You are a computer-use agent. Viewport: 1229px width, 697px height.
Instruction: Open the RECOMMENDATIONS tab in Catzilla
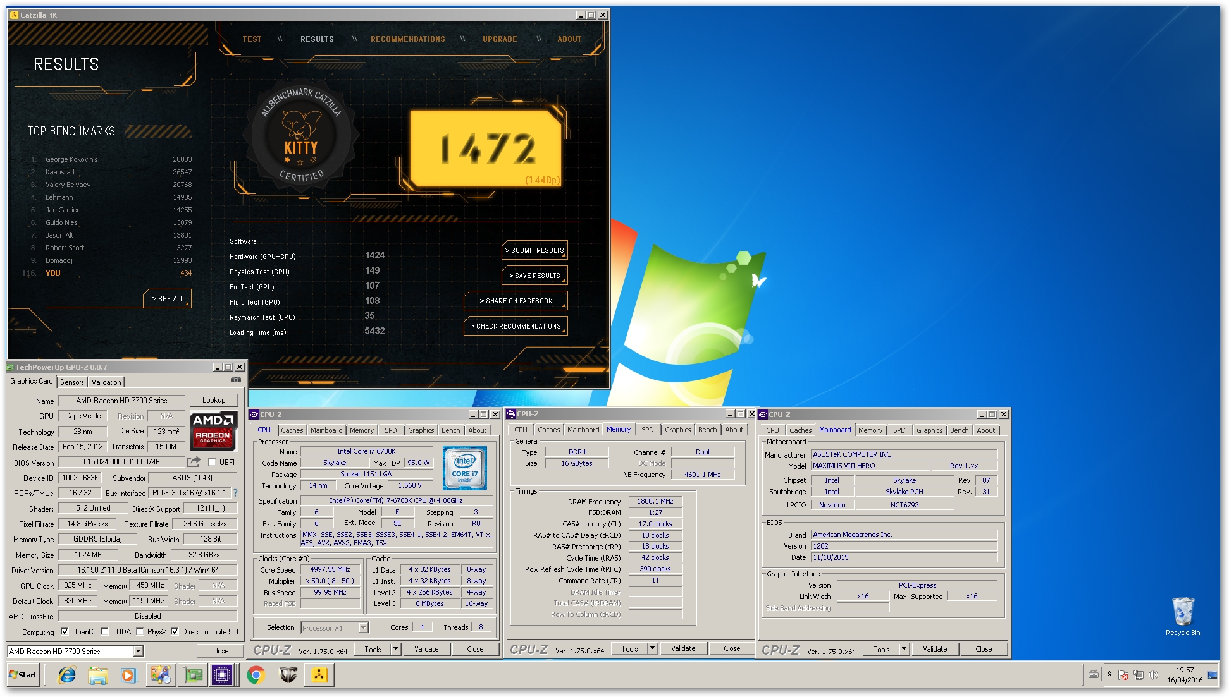pos(408,39)
